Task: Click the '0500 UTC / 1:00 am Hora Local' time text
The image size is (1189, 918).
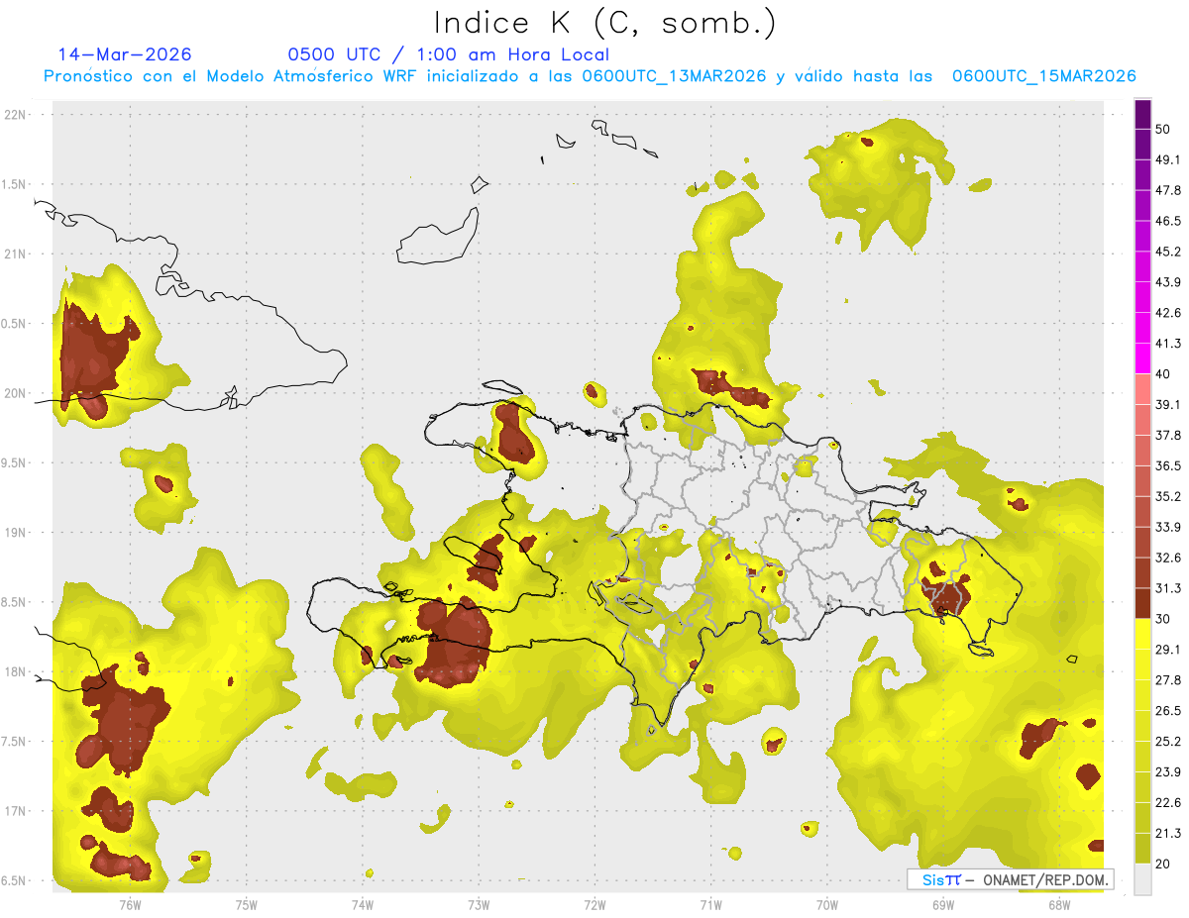Action: (449, 54)
